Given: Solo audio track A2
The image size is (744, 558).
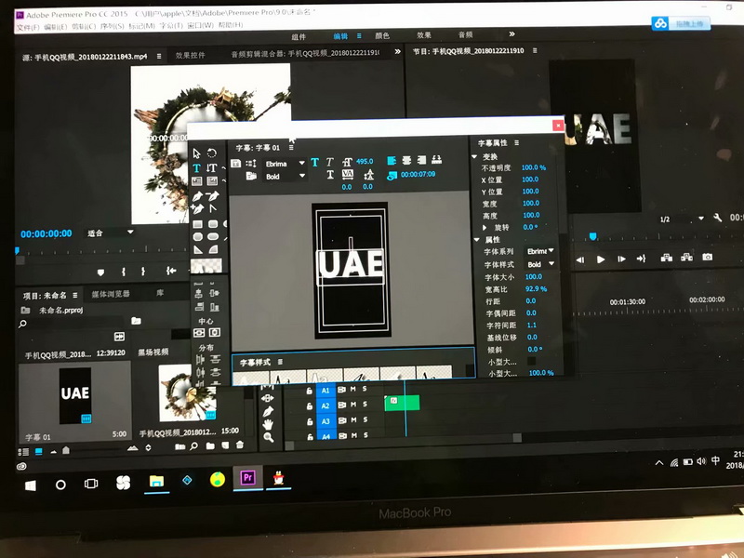Looking at the screenshot, I should 365,405.
